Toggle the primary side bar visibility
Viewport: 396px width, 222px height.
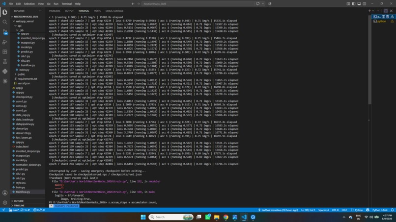(354, 4)
